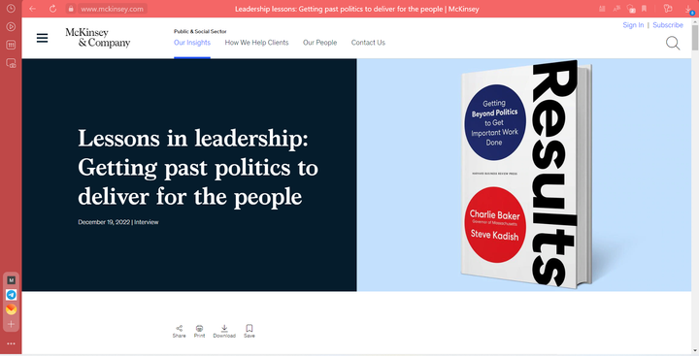Click the search magnifier icon

673,44
